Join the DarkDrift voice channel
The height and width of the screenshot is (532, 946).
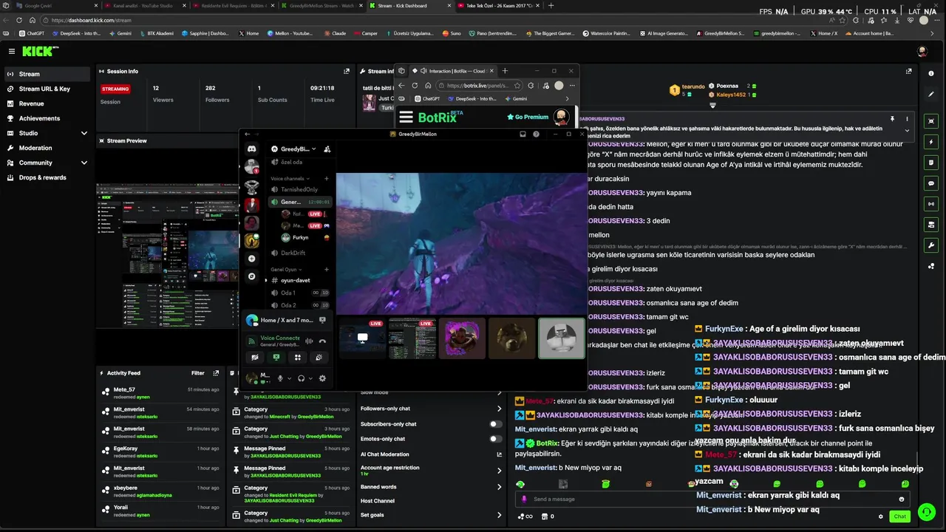[293, 253]
